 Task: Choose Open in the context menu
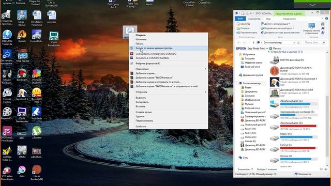coord(168,35)
